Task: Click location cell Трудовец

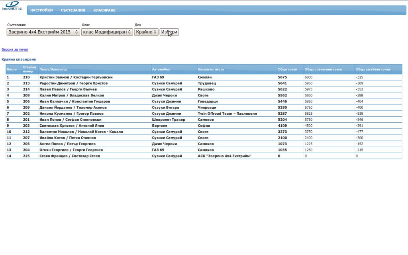Action: click(x=207, y=83)
